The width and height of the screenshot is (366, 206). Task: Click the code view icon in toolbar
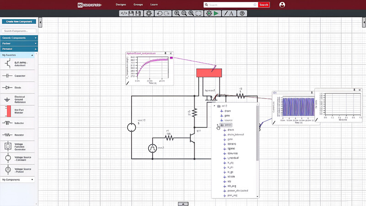(x=124, y=14)
